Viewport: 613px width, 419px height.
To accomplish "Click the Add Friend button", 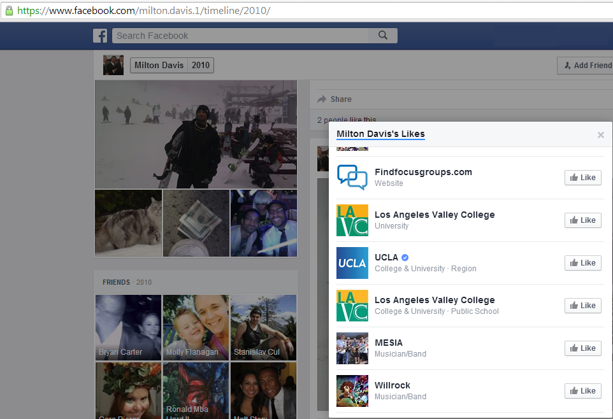I will (x=586, y=66).
